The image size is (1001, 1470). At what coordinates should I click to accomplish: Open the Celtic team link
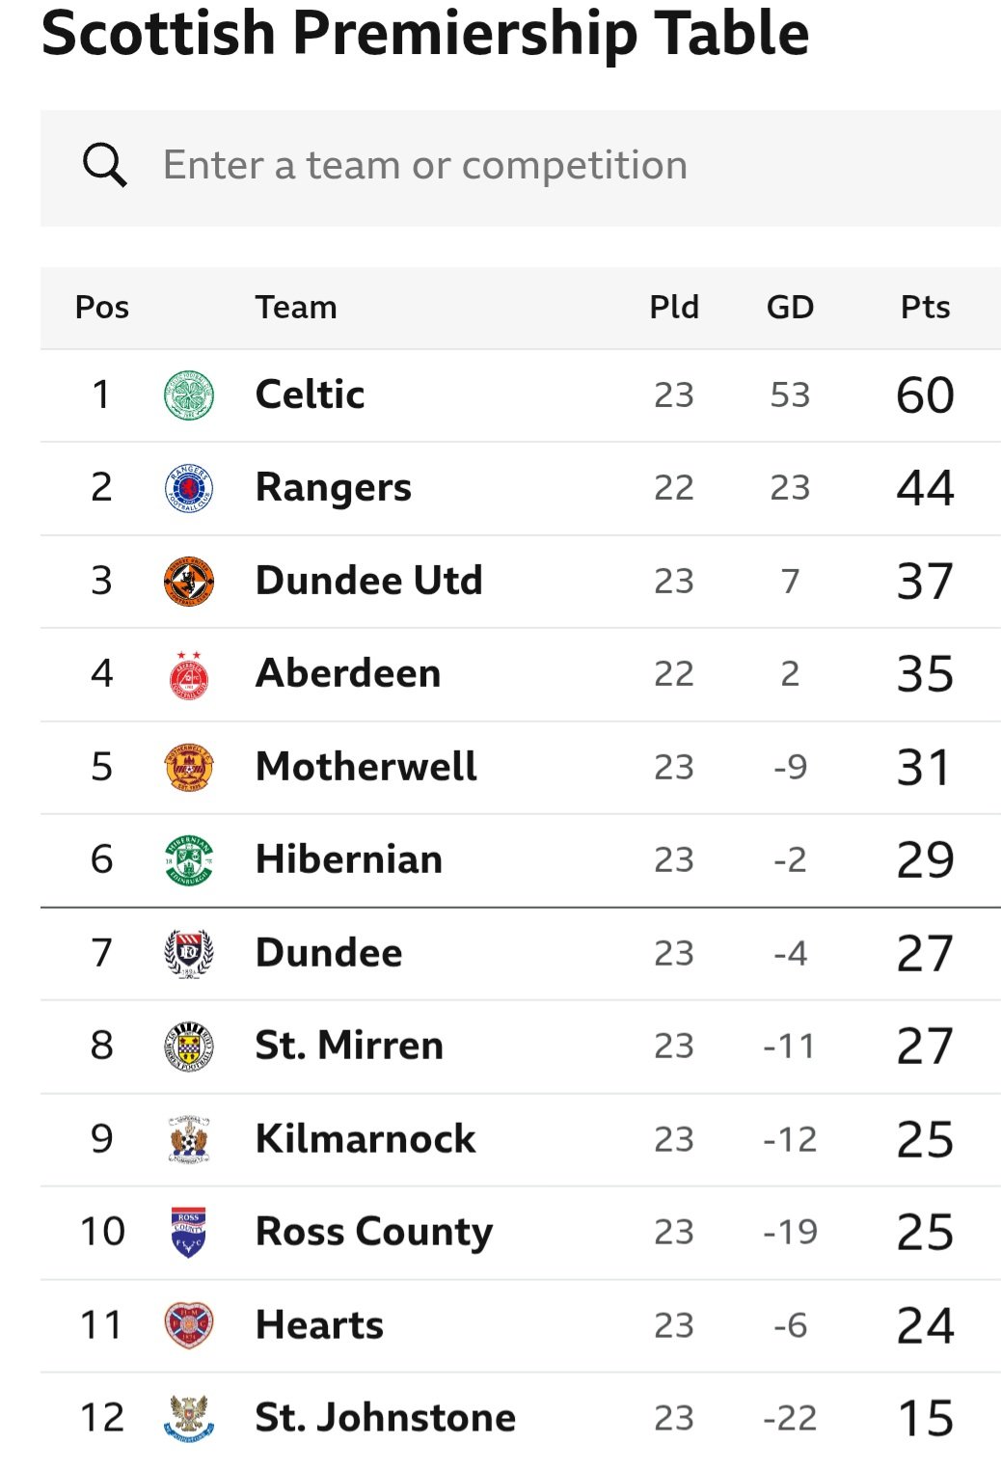point(310,395)
